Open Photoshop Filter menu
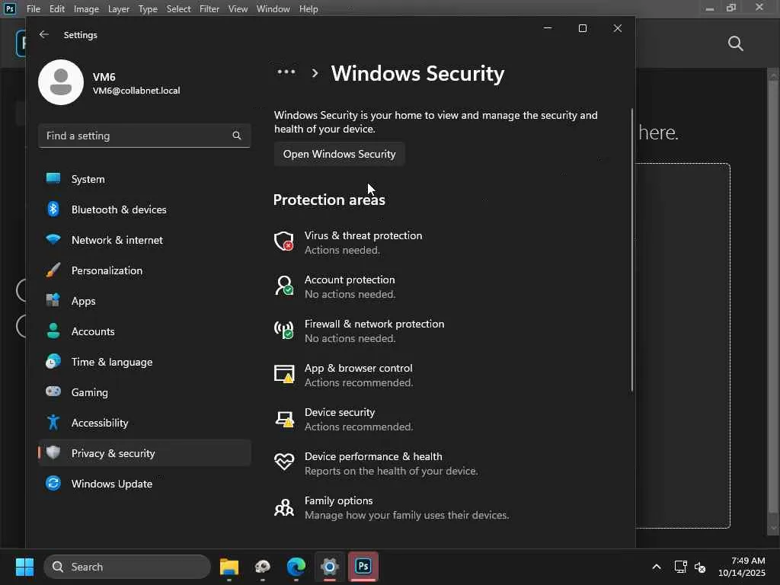 click(209, 9)
